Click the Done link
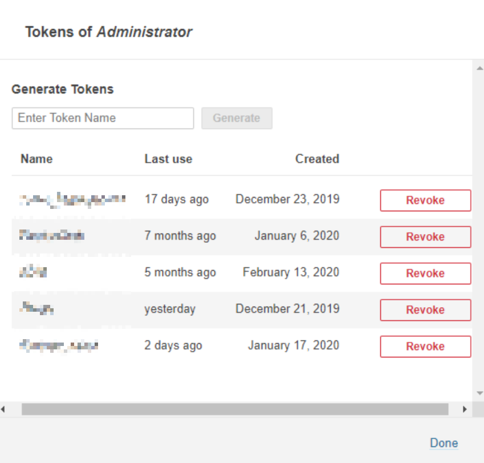The height and width of the screenshot is (463, 484). point(444,443)
